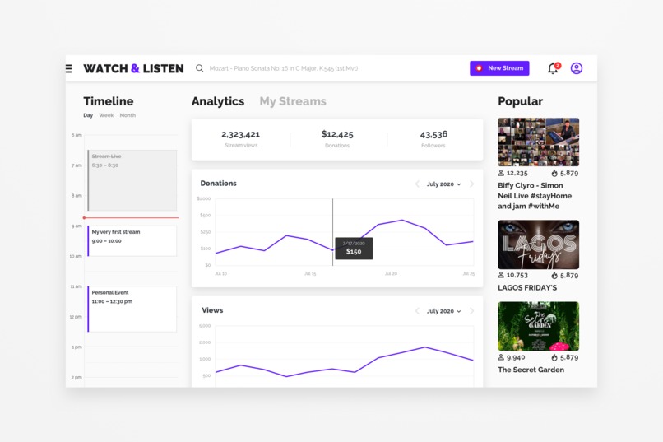Image resolution: width=663 pixels, height=442 pixels.
Task: Click viewers icon under The Secret Garden
Action: (x=501, y=357)
